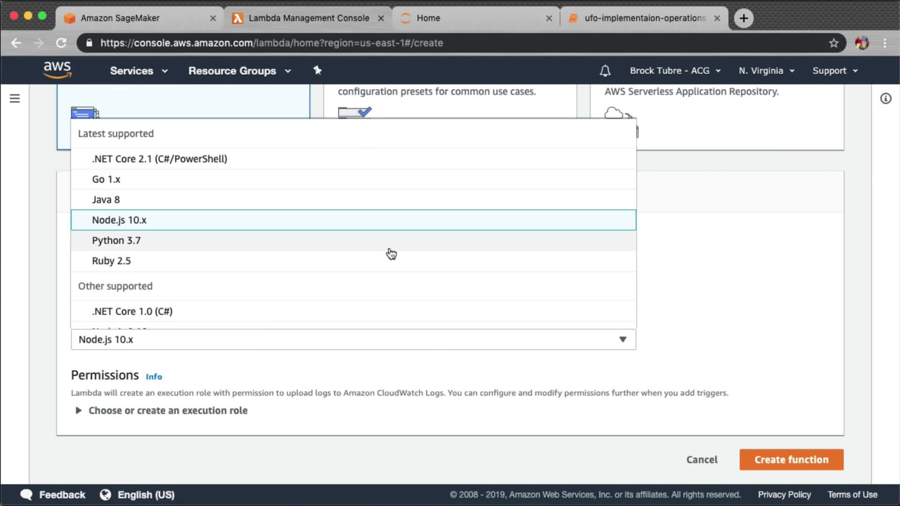Select Python 3.7 runtime option
The width and height of the screenshot is (900, 506).
116,240
